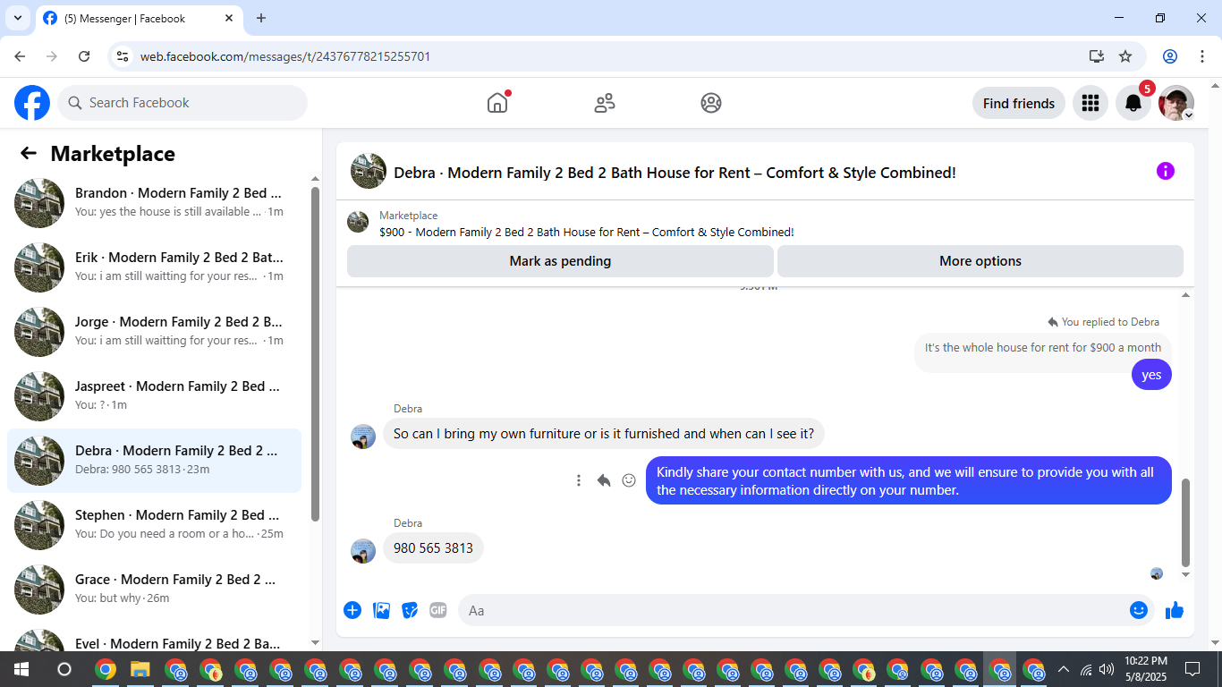
Task: Open a new browser tab
Action: 261,18
